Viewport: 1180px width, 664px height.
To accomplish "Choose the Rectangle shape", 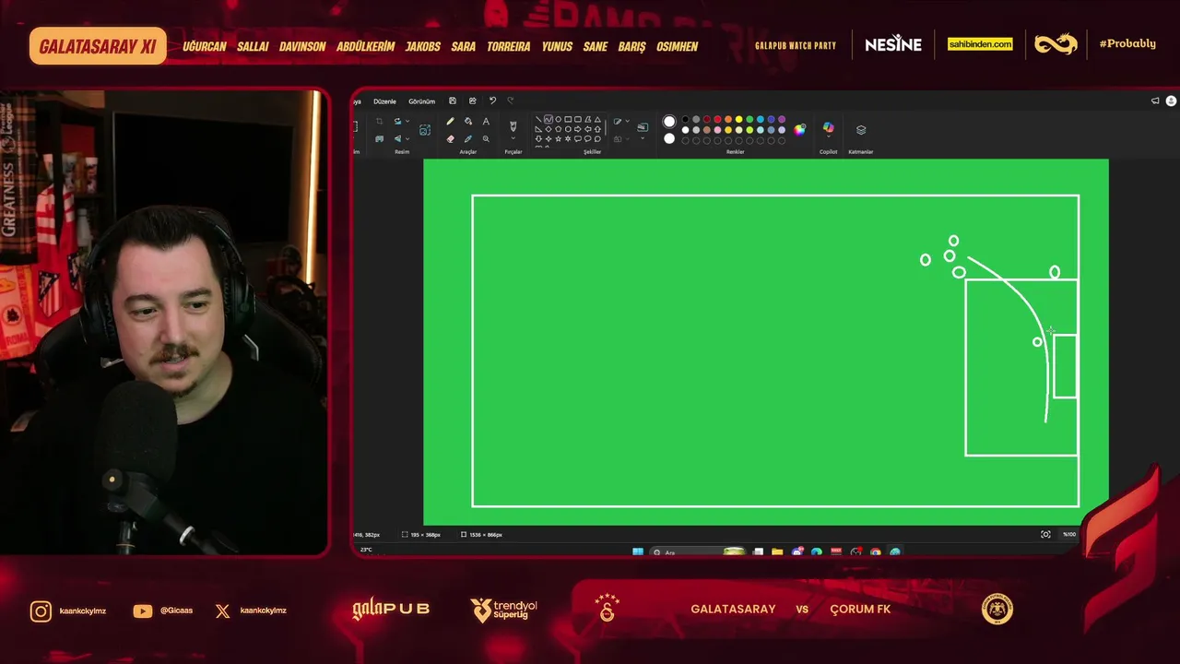I will coord(568,119).
